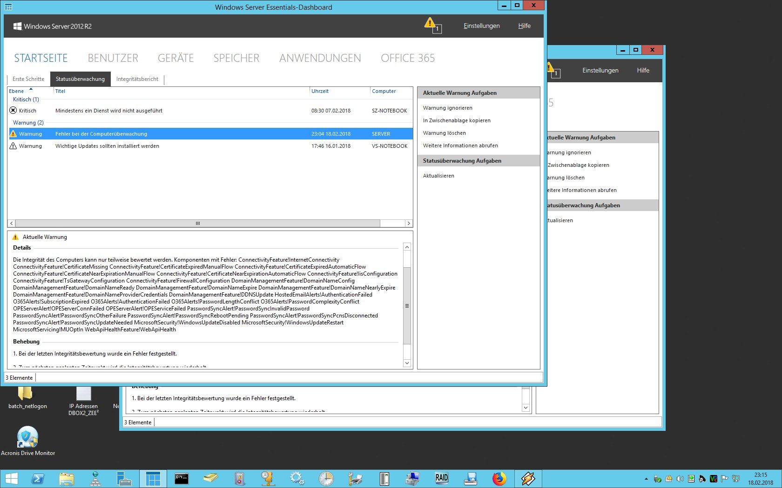782x488 pixels.
Task: Click Warnung ignorieren task
Action: point(448,108)
